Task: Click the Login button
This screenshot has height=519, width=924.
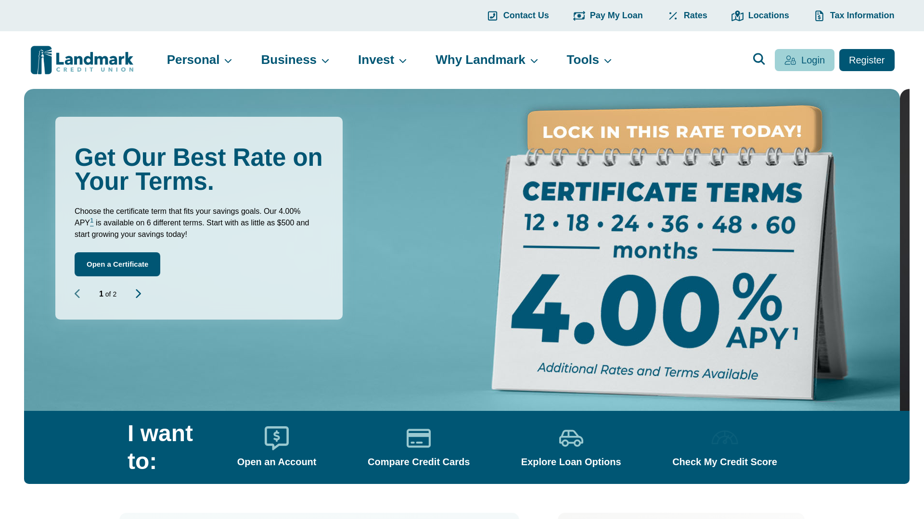Action: point(804,60)
